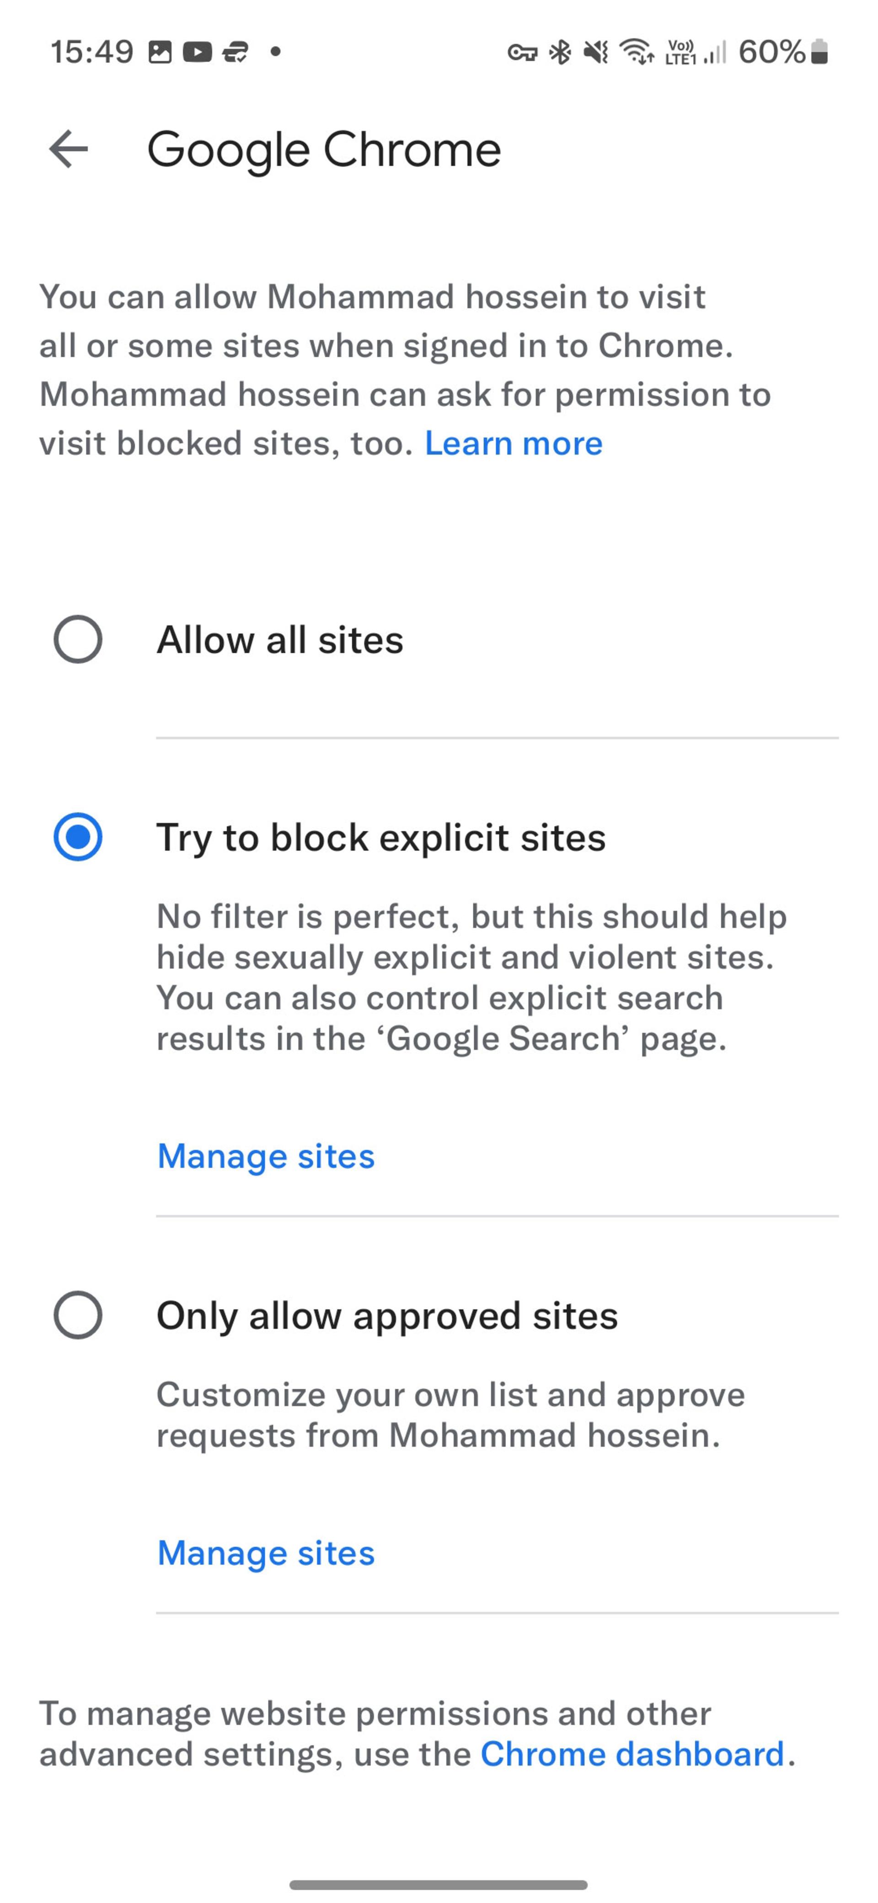Tap the signal strength status icon
This screenshot has height=1903, width=878.
point(715,52)
